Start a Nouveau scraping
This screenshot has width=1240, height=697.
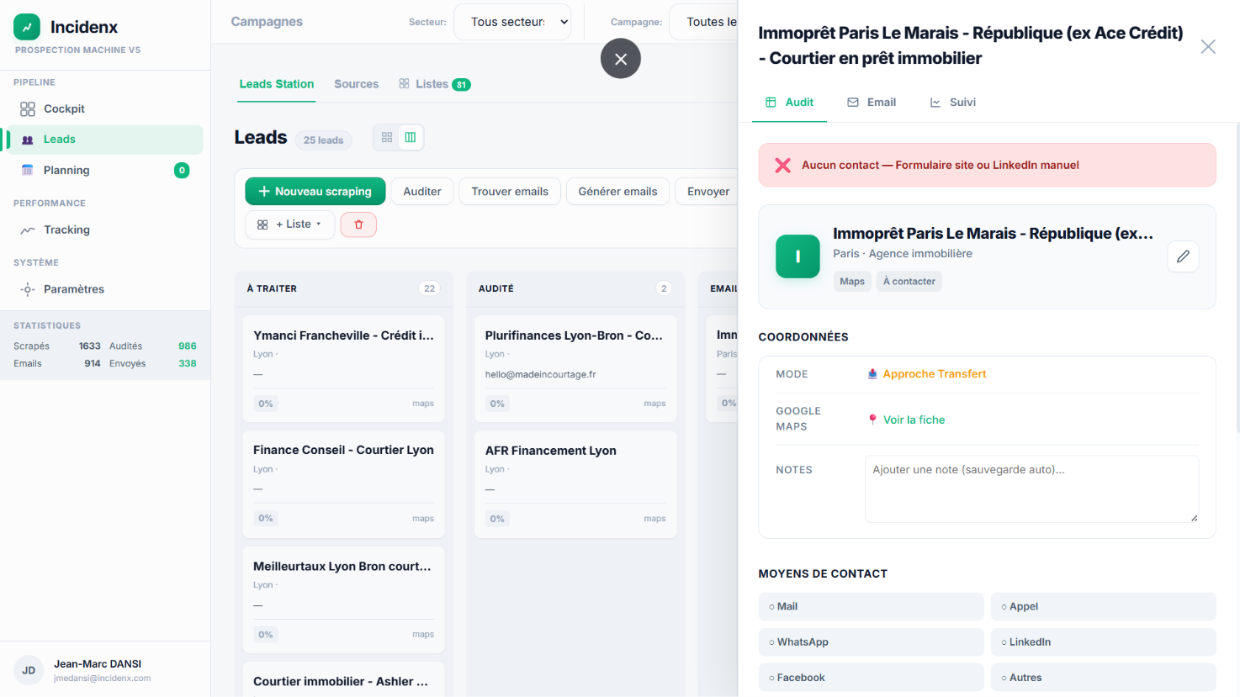pos(315,192)
